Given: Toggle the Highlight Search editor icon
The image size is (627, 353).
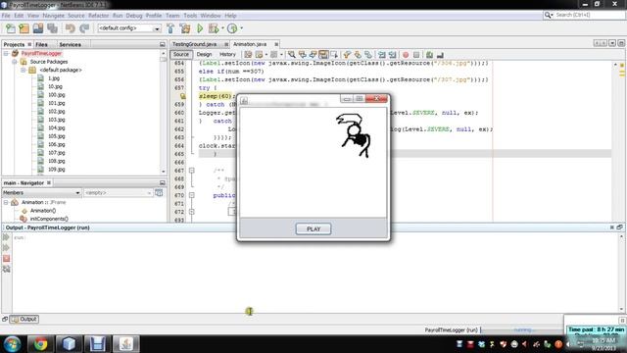Looking at the screenshot, I should [323, 55].
